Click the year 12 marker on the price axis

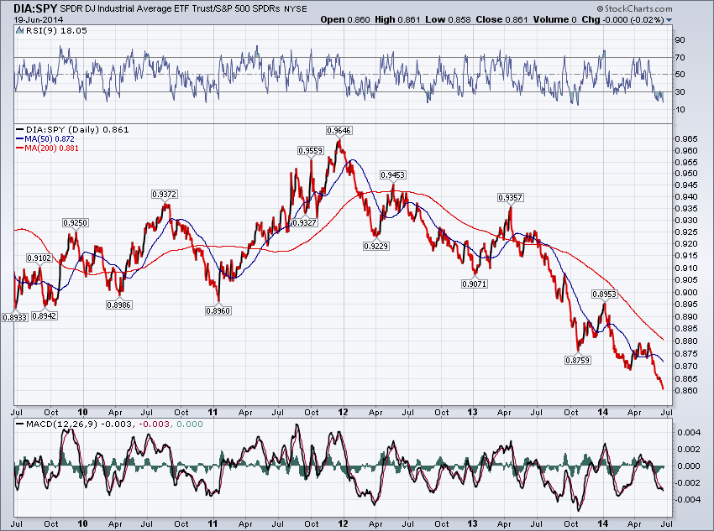pos(343,413)
